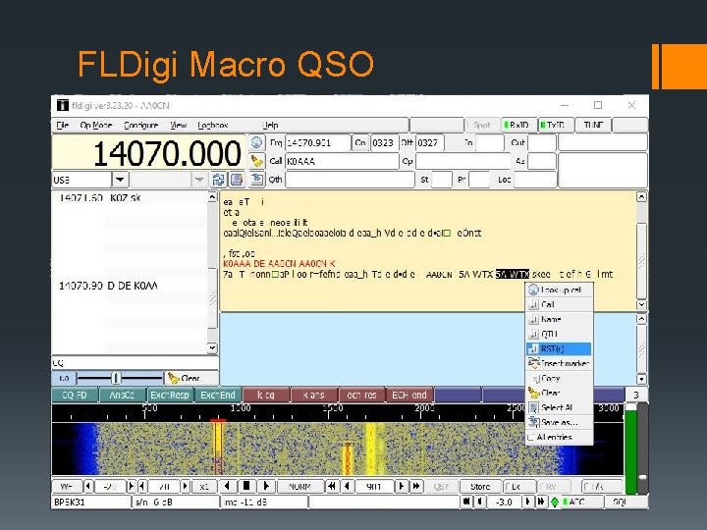707x530 pixels.
Task: Toggle the AFC button
Action: point(582,502)
